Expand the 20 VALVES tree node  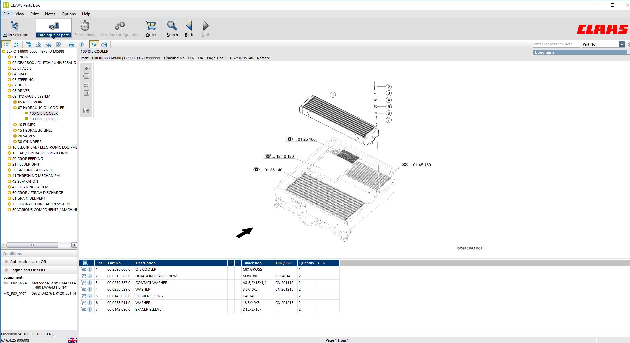click(x=15, y=136)
